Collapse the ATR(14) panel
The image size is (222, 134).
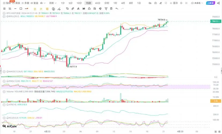click(x=4, y=105)
